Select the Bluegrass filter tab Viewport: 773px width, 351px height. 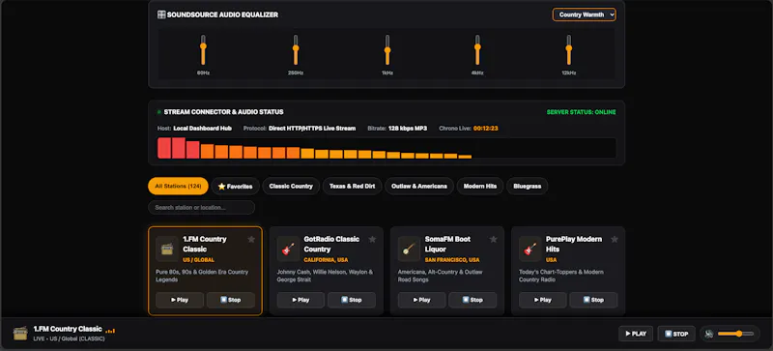[527, 186]
